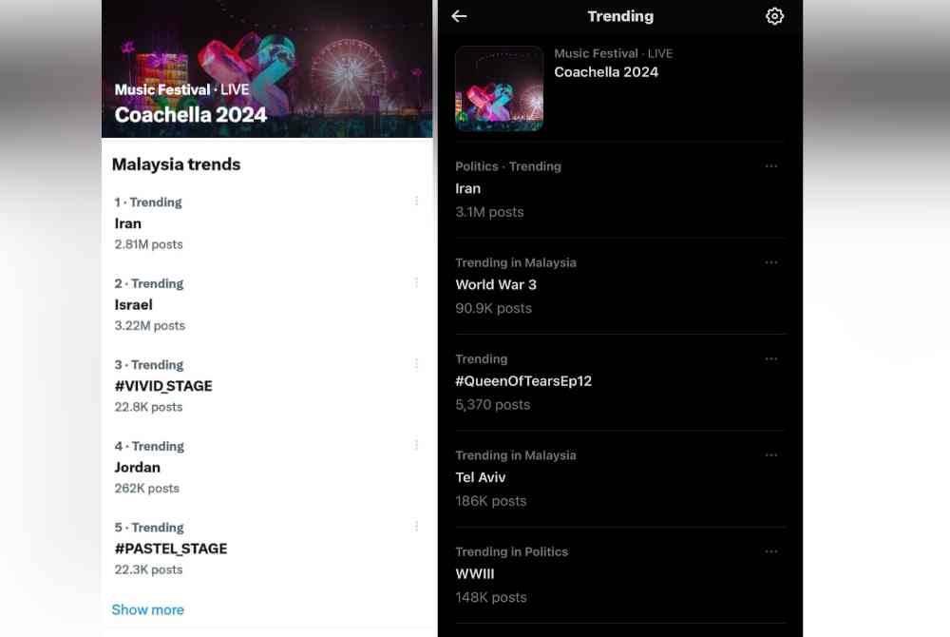950x637 pixels.
Task: Open Coachella 2024 banner in light panel
Action: coord(267,68)
